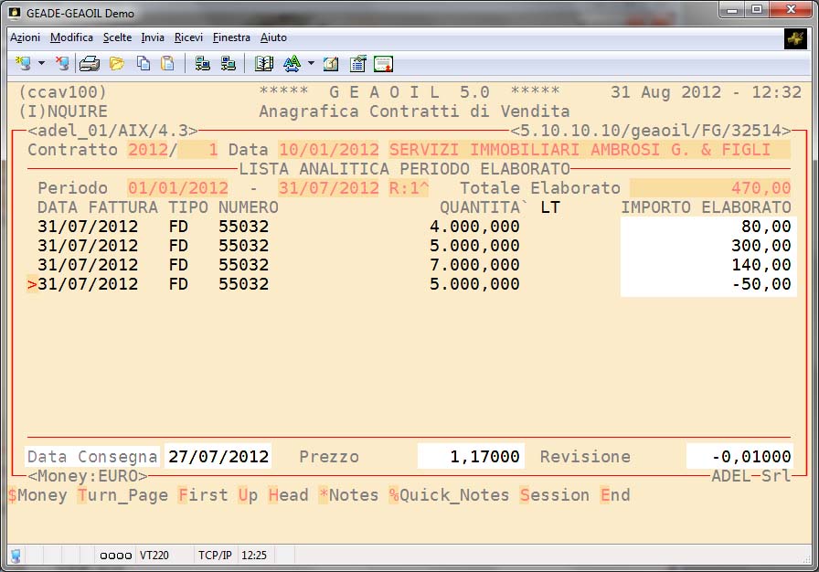Click the End command in bottom bar

(x=615, y=495)
